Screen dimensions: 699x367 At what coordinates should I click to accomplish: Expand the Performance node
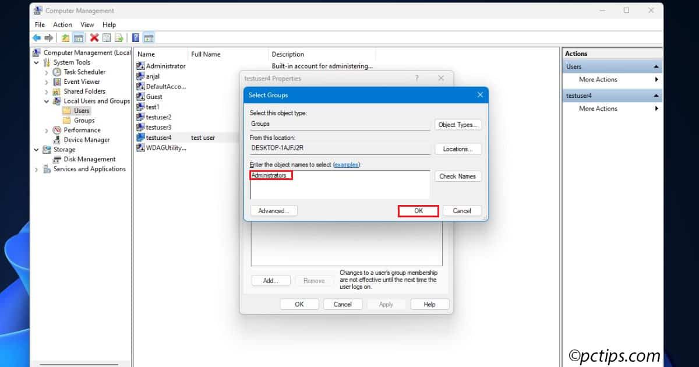click(47, 130)
